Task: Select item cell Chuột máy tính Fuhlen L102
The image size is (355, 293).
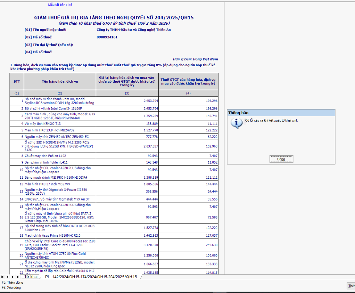Action: click(x=60, y=156)
